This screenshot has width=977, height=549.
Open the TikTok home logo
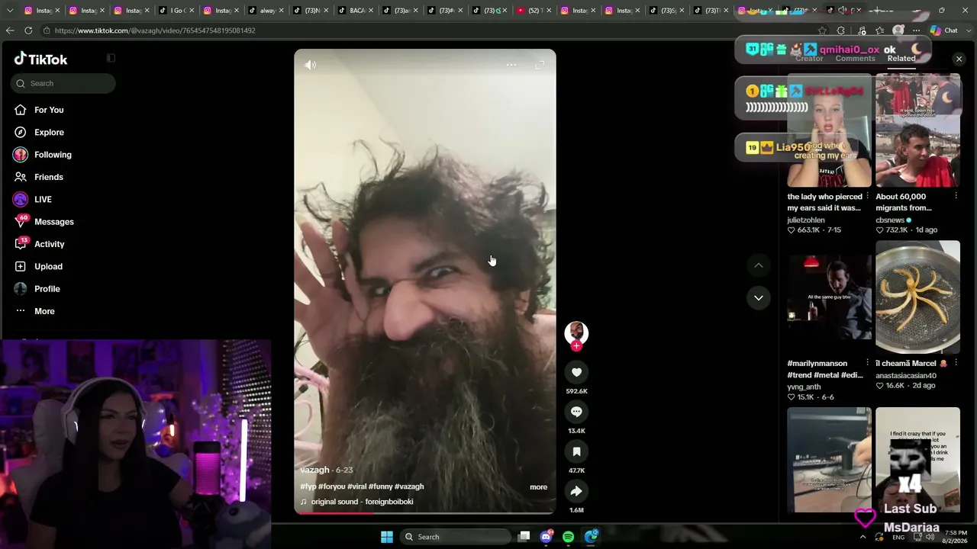click(x=41, y=59)
